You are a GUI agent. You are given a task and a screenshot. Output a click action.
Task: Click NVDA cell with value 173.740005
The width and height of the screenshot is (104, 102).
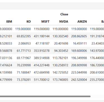(60, 80)
